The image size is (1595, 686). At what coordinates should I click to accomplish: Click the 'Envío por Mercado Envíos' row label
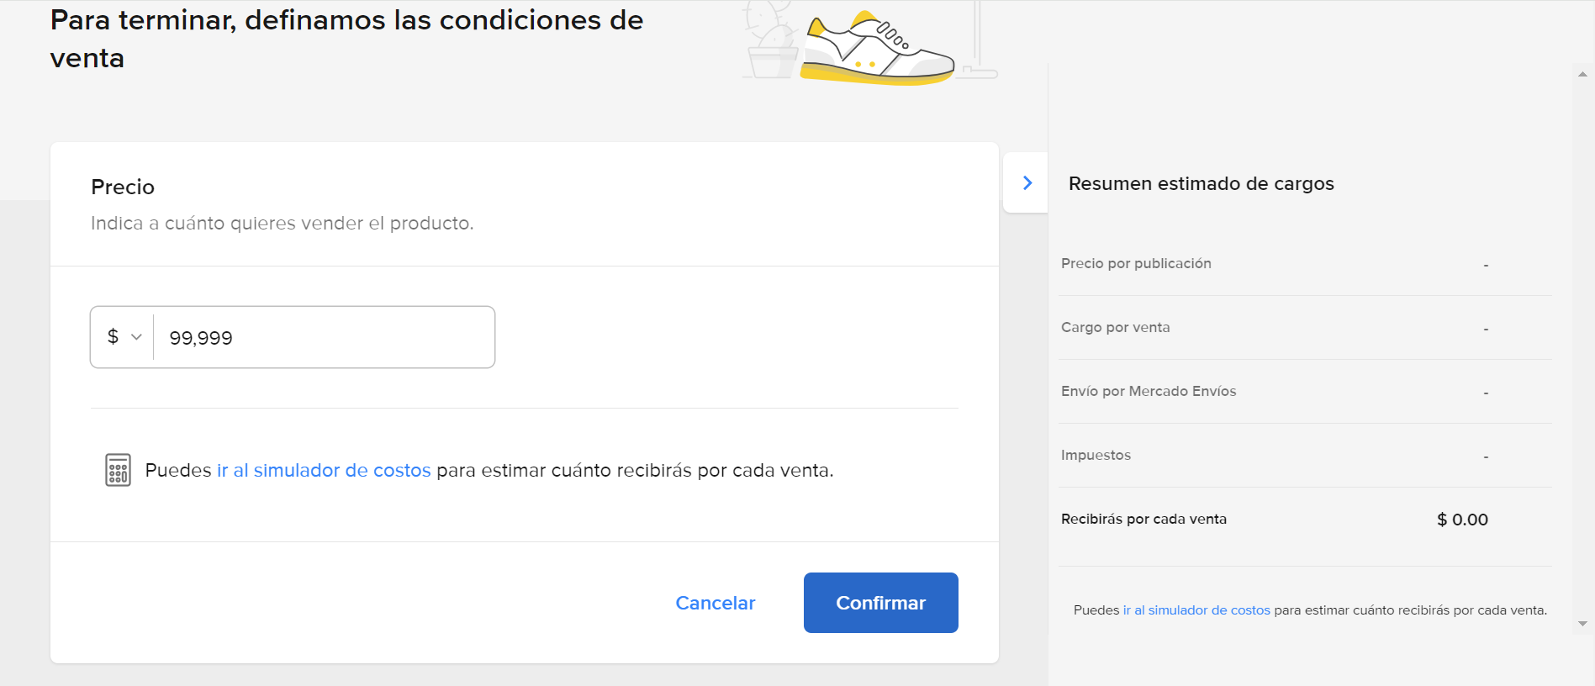tap(1149, 391)
